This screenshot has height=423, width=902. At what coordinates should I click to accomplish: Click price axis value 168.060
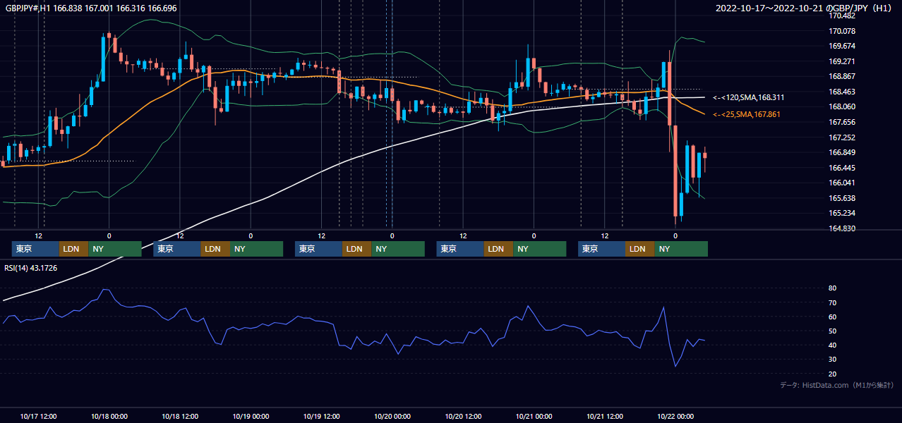pos(843,107)
